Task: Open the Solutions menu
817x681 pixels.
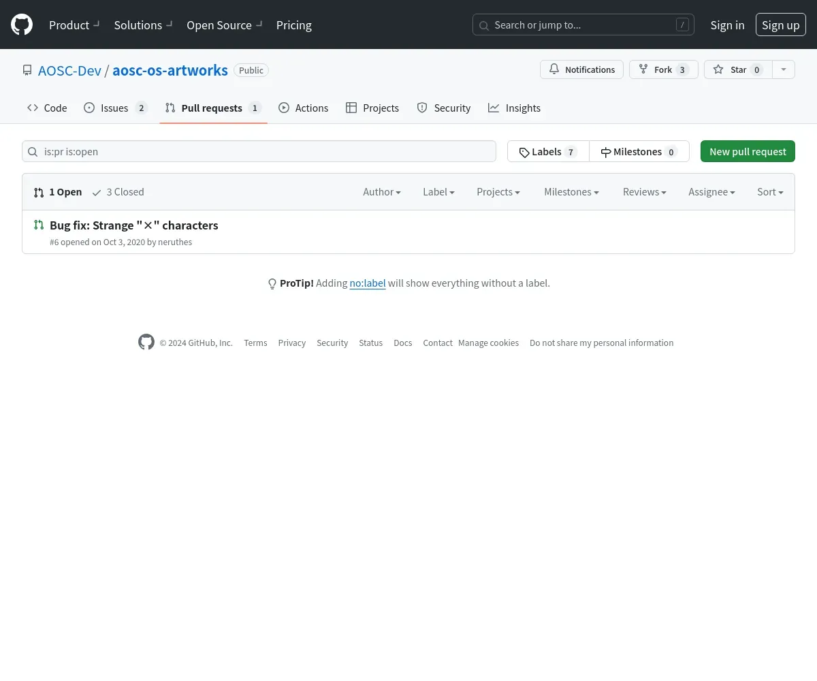Action: [x=144, y=25]
